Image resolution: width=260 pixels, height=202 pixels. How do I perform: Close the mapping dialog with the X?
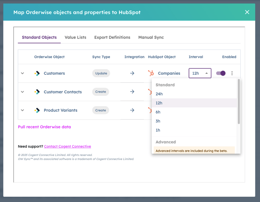pyautogui.click(x=247, y=12)
